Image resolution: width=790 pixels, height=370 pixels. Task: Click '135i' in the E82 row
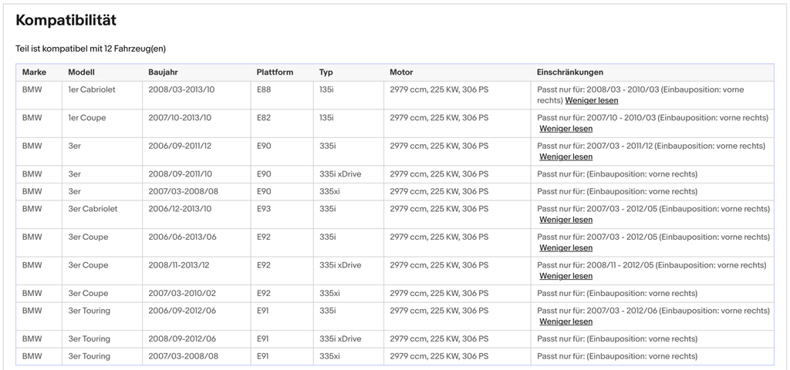click(x=326, y=118)
